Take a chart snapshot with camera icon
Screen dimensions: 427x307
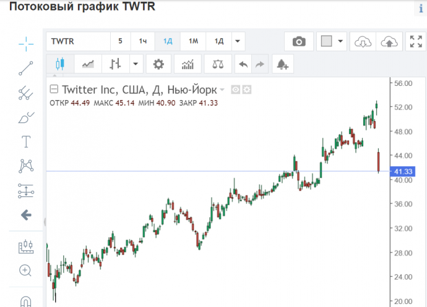coord(299,41)
